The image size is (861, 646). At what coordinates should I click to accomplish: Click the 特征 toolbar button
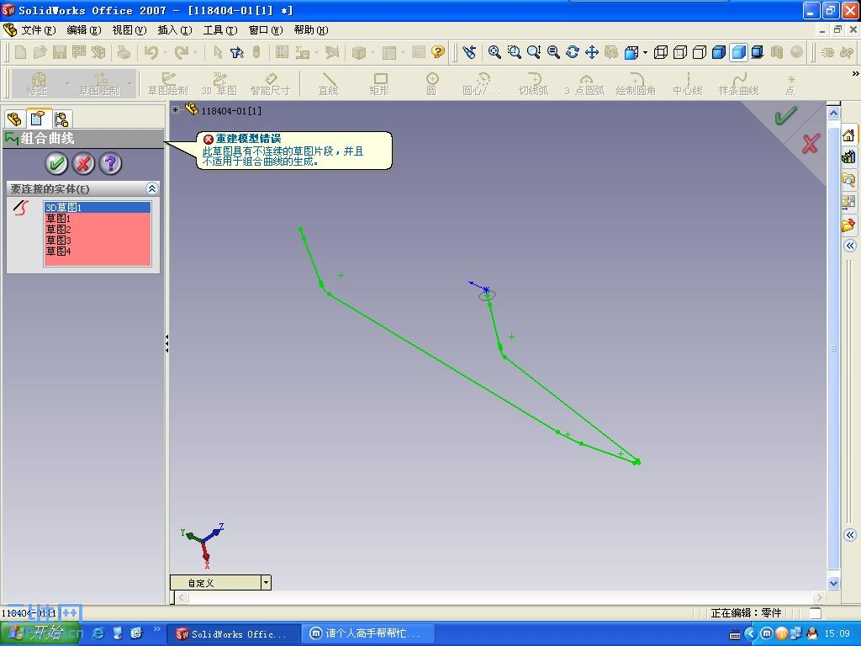(37, 83)
